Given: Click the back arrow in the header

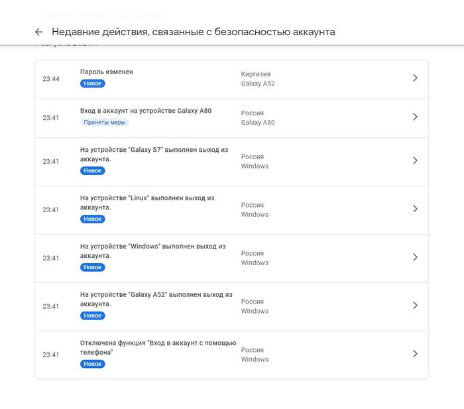Looking at the screenshot, I should click(x=38, y=32).
